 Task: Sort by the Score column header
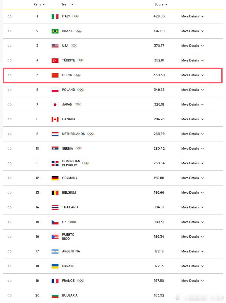point(161,4)
